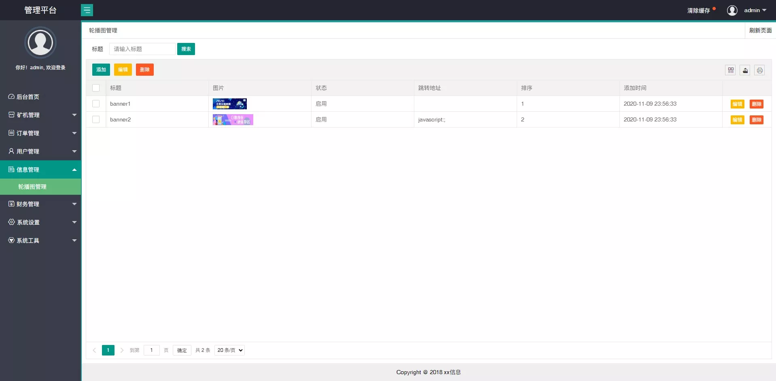This screenshot has height=381, width=776.
Task: Click the 订单管理 sidebar icon
Action: (11, 133)
